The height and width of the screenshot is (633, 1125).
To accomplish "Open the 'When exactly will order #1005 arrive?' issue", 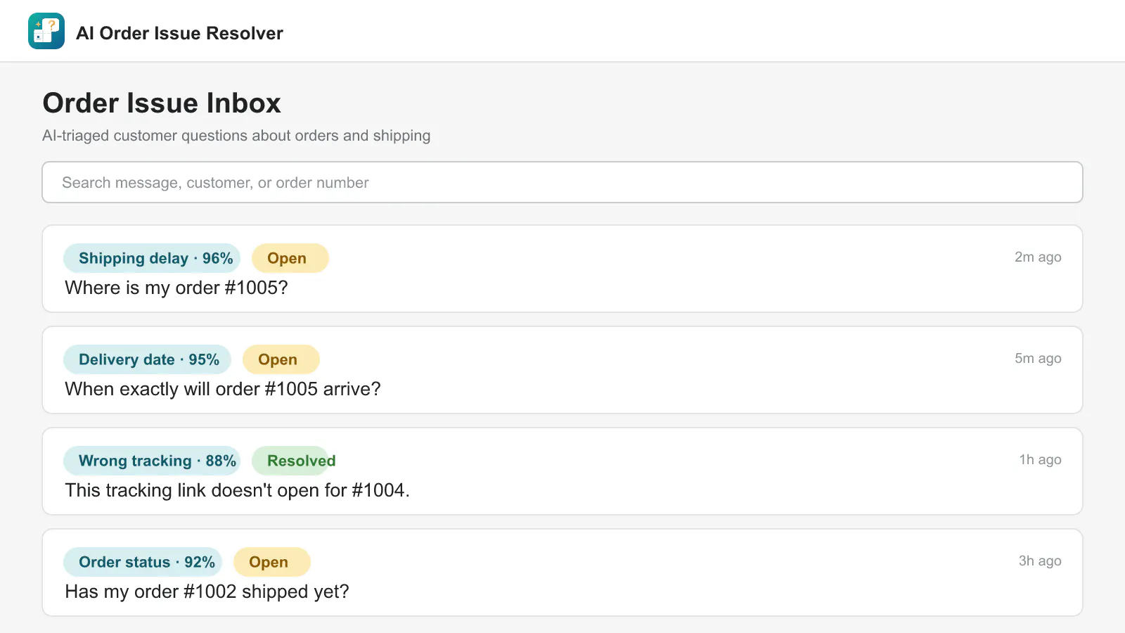I will point(562,370).
